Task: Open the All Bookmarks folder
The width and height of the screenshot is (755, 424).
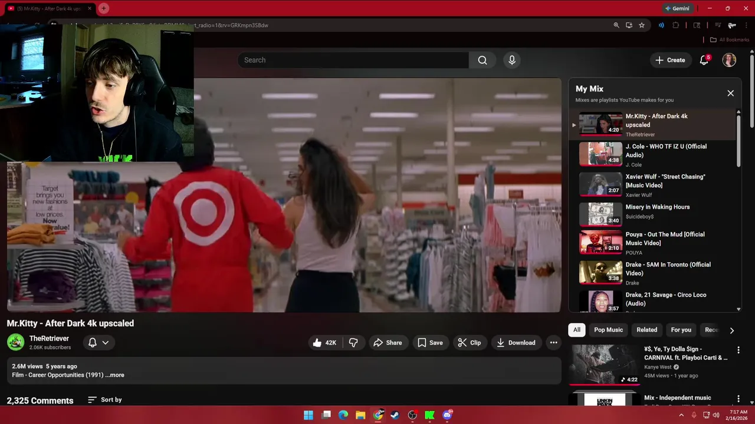Action: click(730, 39)
